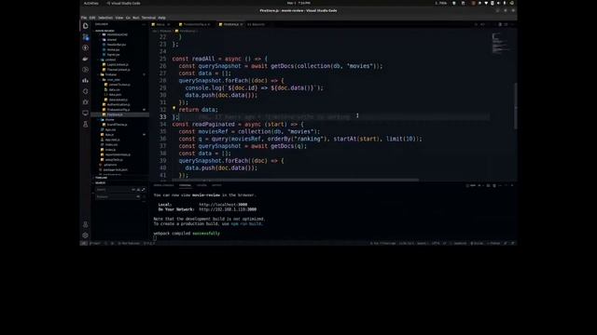Click the Prettier status bar button
This screenshot has width=597, height=335.
[x=493, y=243]
